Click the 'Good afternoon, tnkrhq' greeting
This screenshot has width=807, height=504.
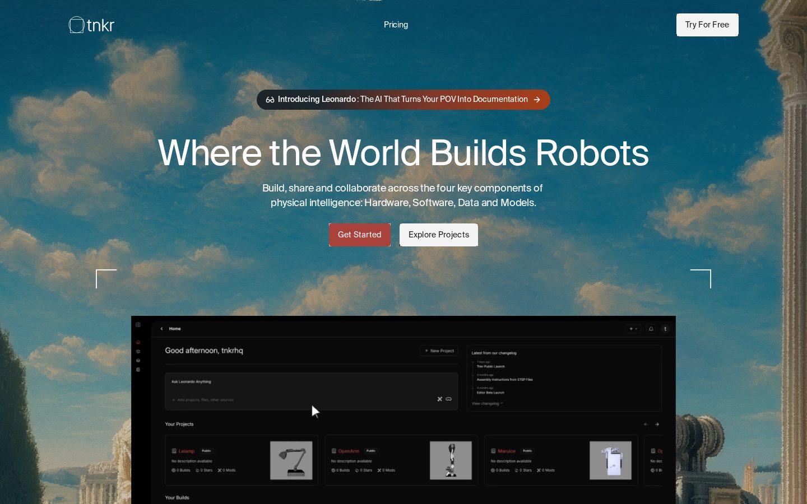[204, 351]
